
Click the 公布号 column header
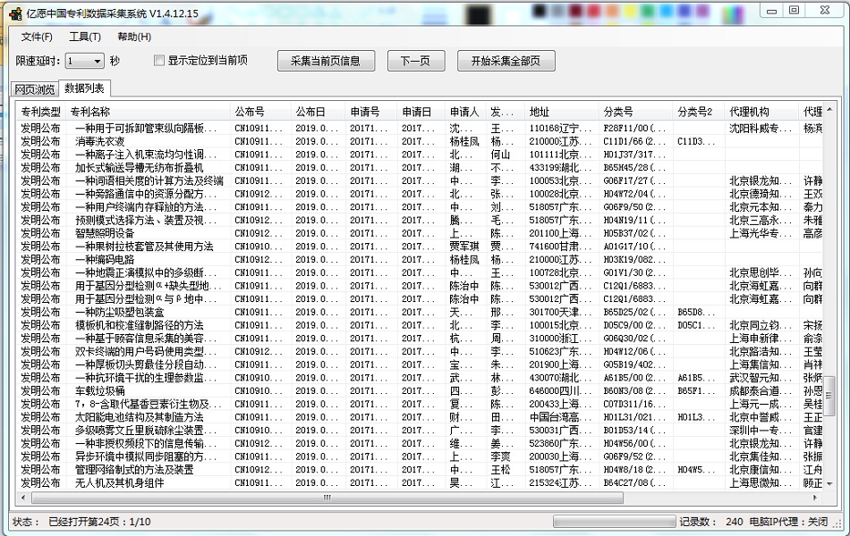[x=260, y=112]
